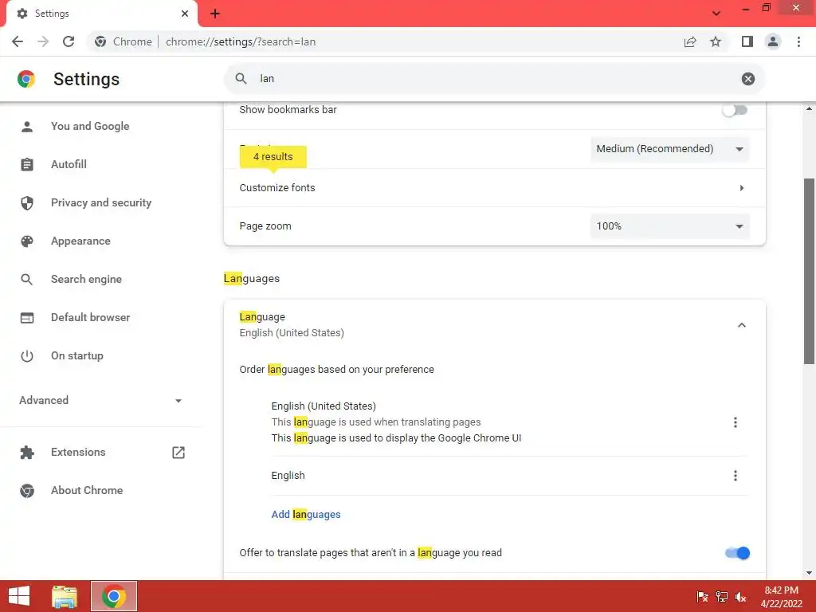Click the scrollbar down arrow
Image resolution: width=816 pixels, height=612 pixels.
(809, 573)
